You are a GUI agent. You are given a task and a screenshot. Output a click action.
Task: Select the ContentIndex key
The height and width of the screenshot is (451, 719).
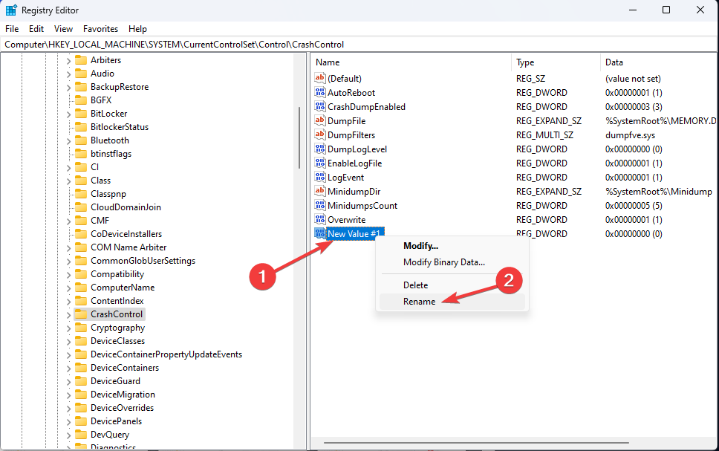pos(117,301)
